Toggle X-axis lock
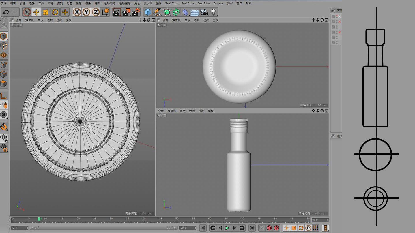The width and height of the screenshot is (415, 233). point(77,12)
